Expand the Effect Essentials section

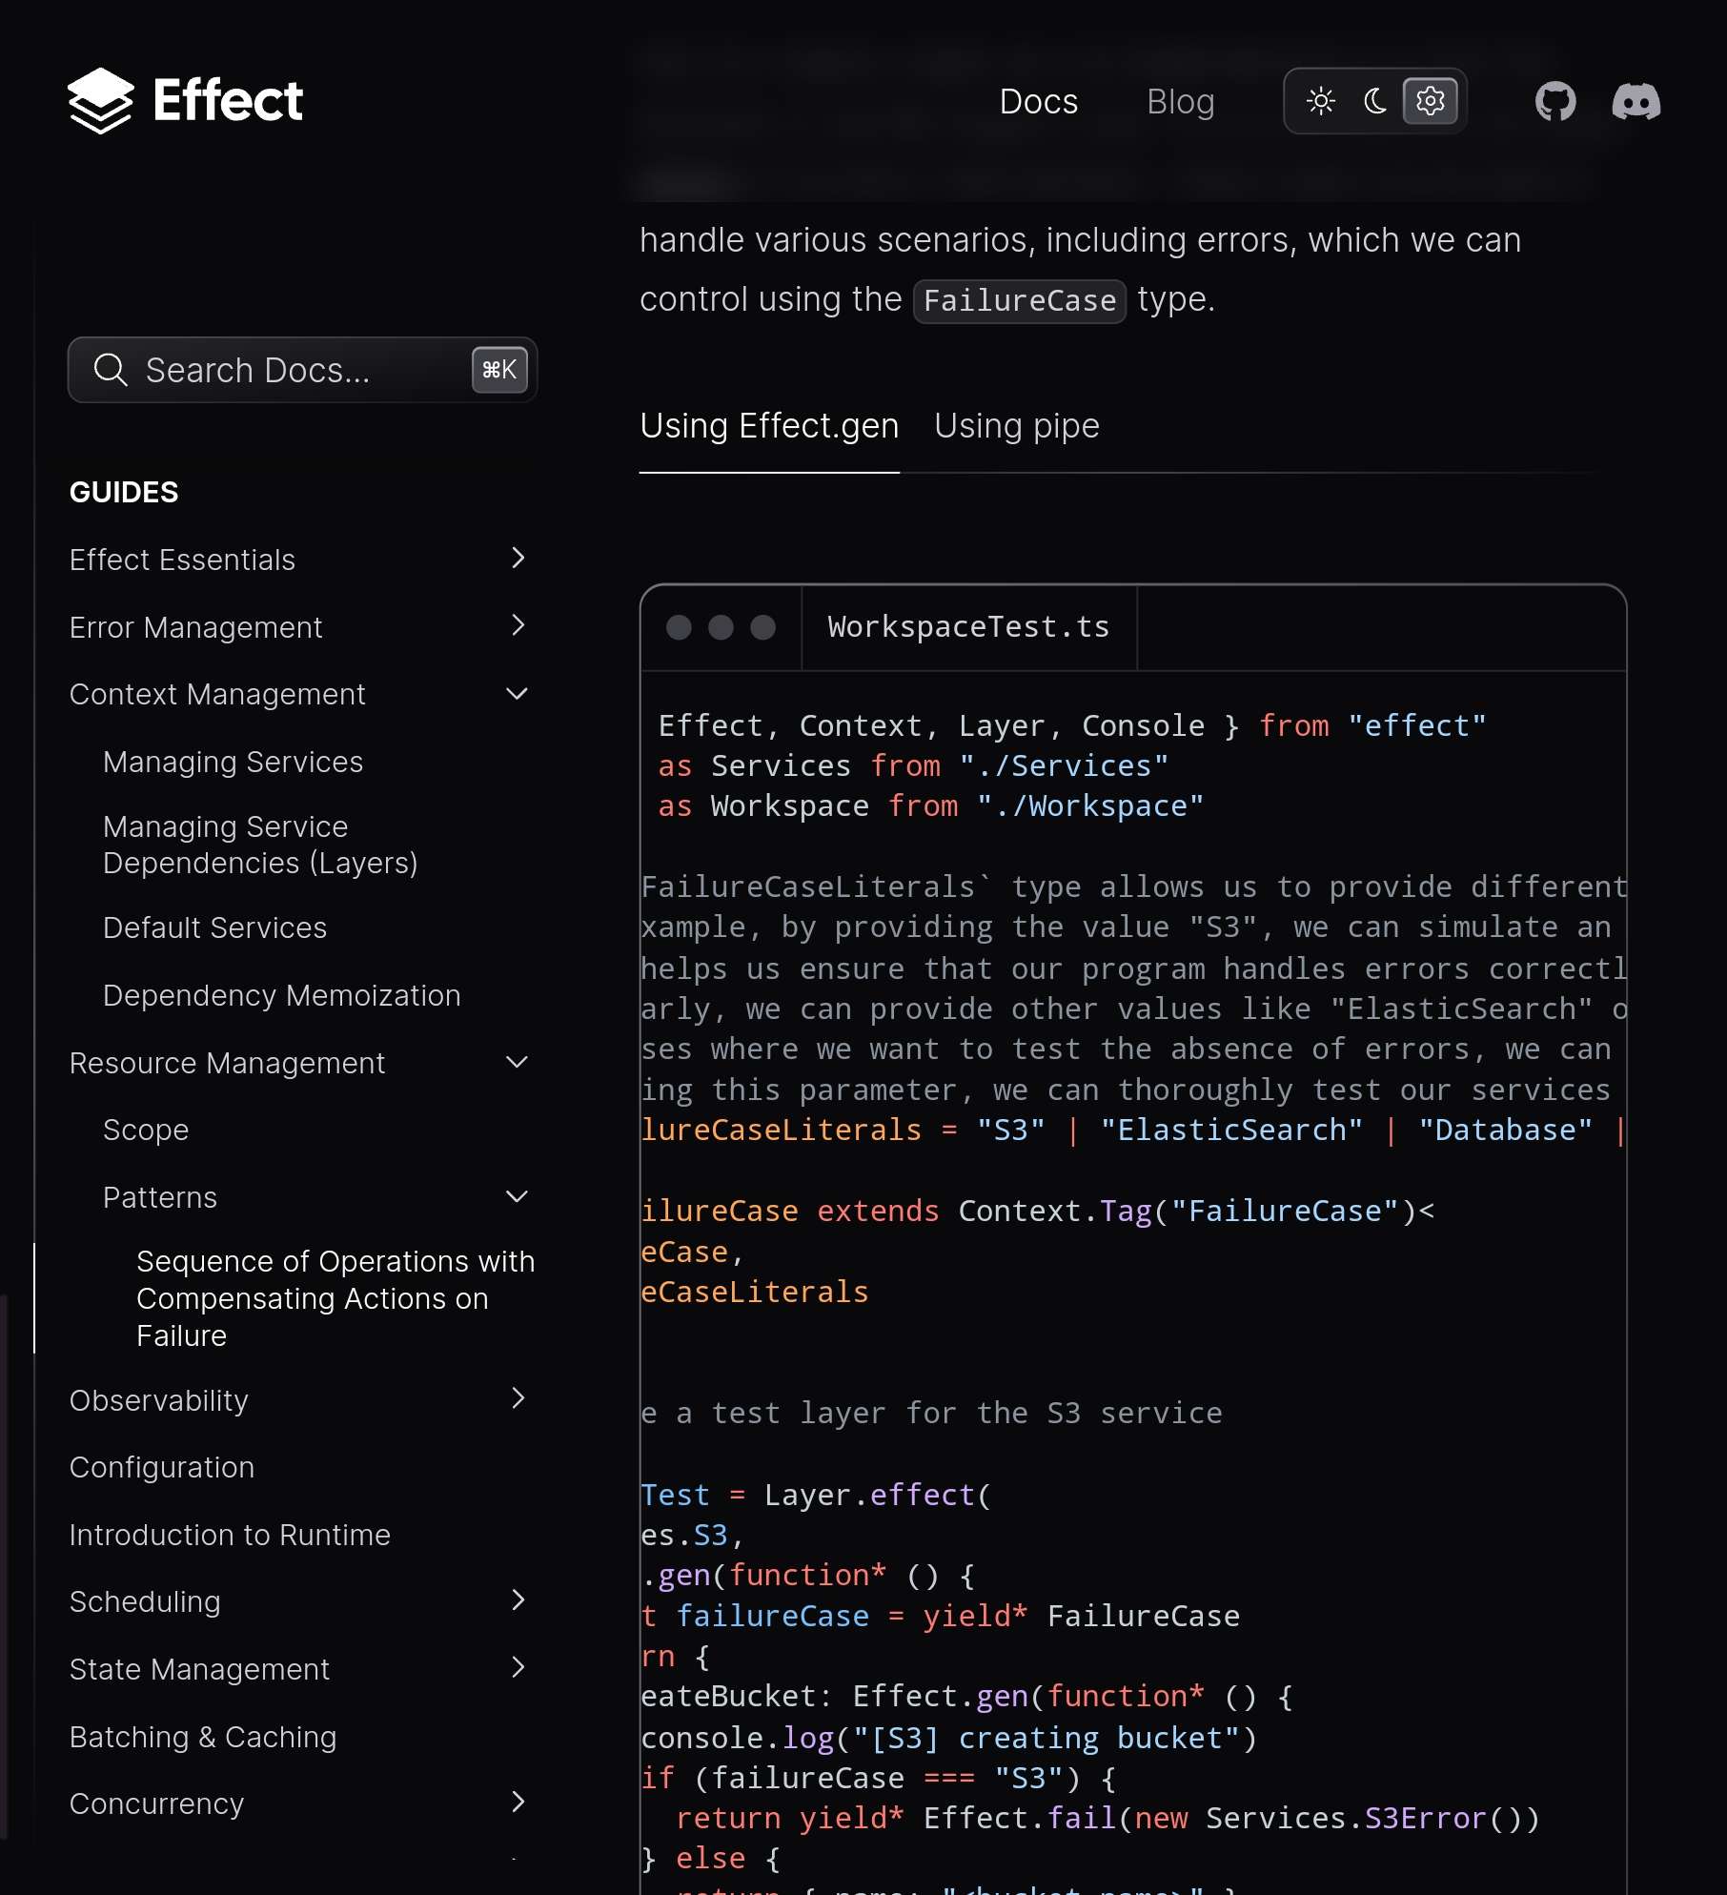[518, 559]
